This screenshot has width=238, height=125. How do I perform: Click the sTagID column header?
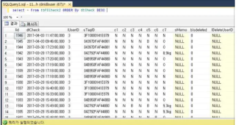89,30
